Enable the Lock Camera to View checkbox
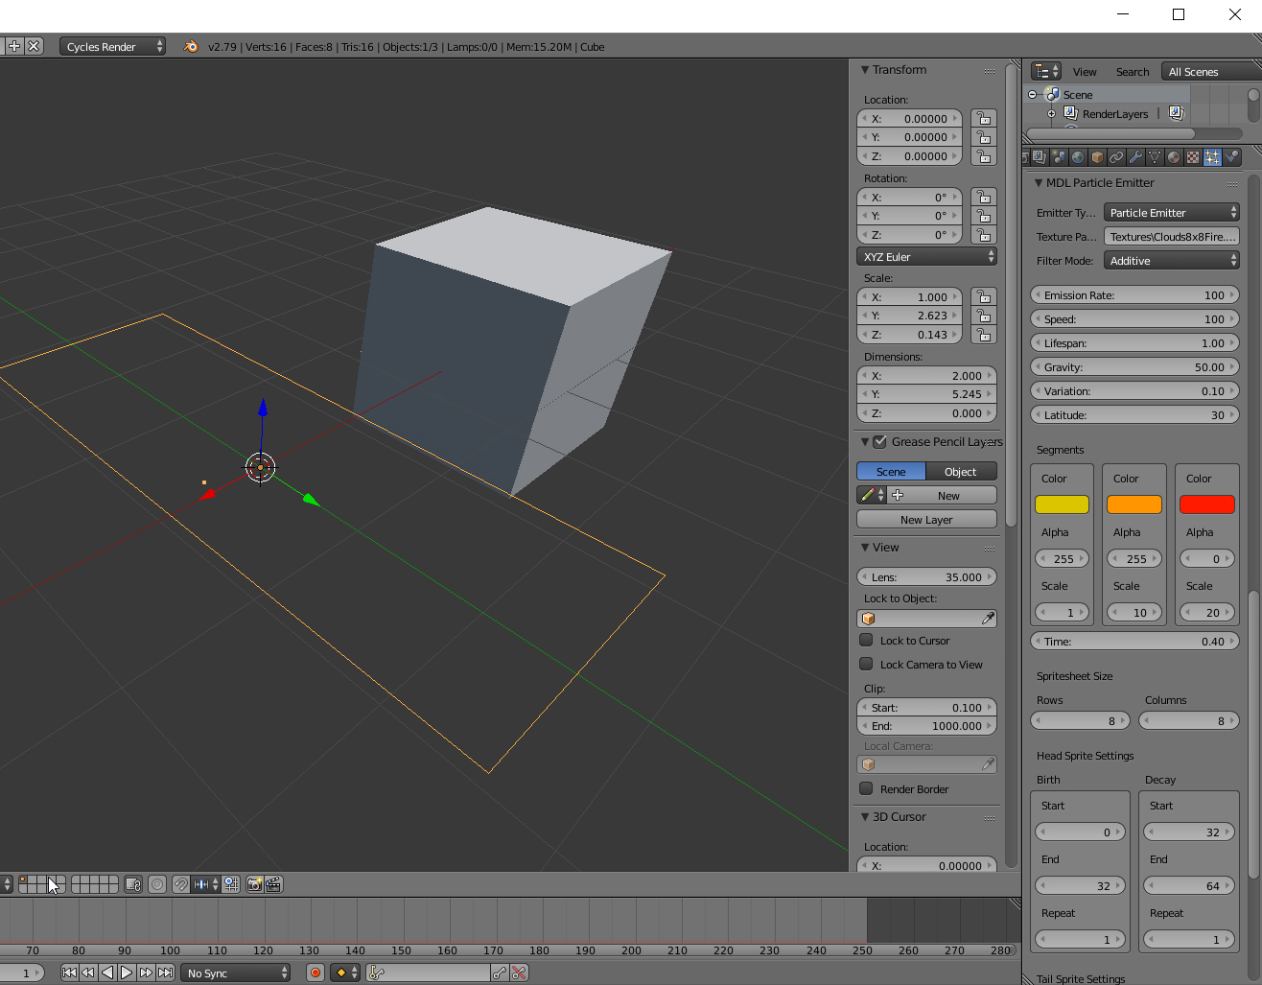Image resolution: width=1262 pixels, height=985 pixels. pyautogui.click(x=867, y=665)
